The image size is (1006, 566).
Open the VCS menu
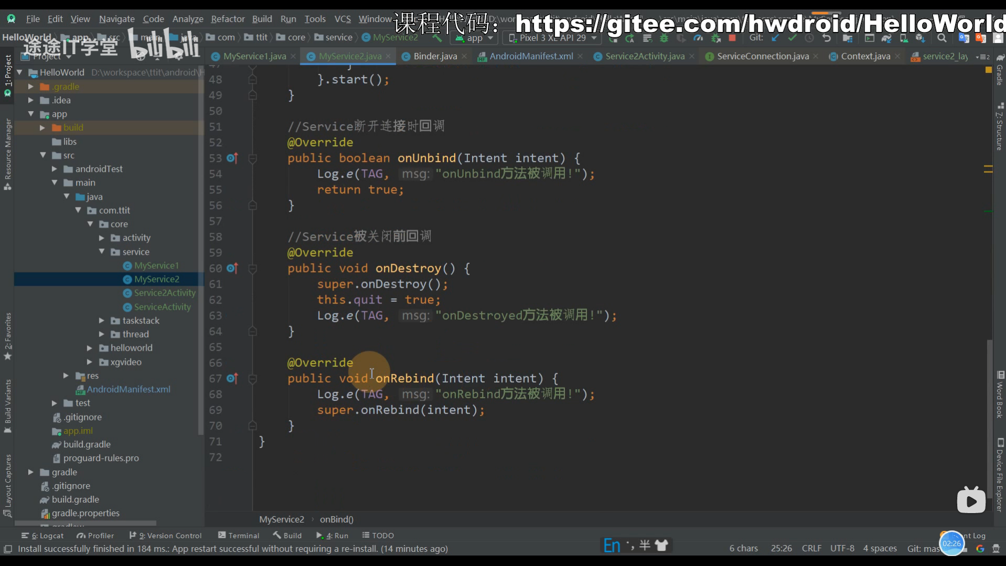click(343, 19)
